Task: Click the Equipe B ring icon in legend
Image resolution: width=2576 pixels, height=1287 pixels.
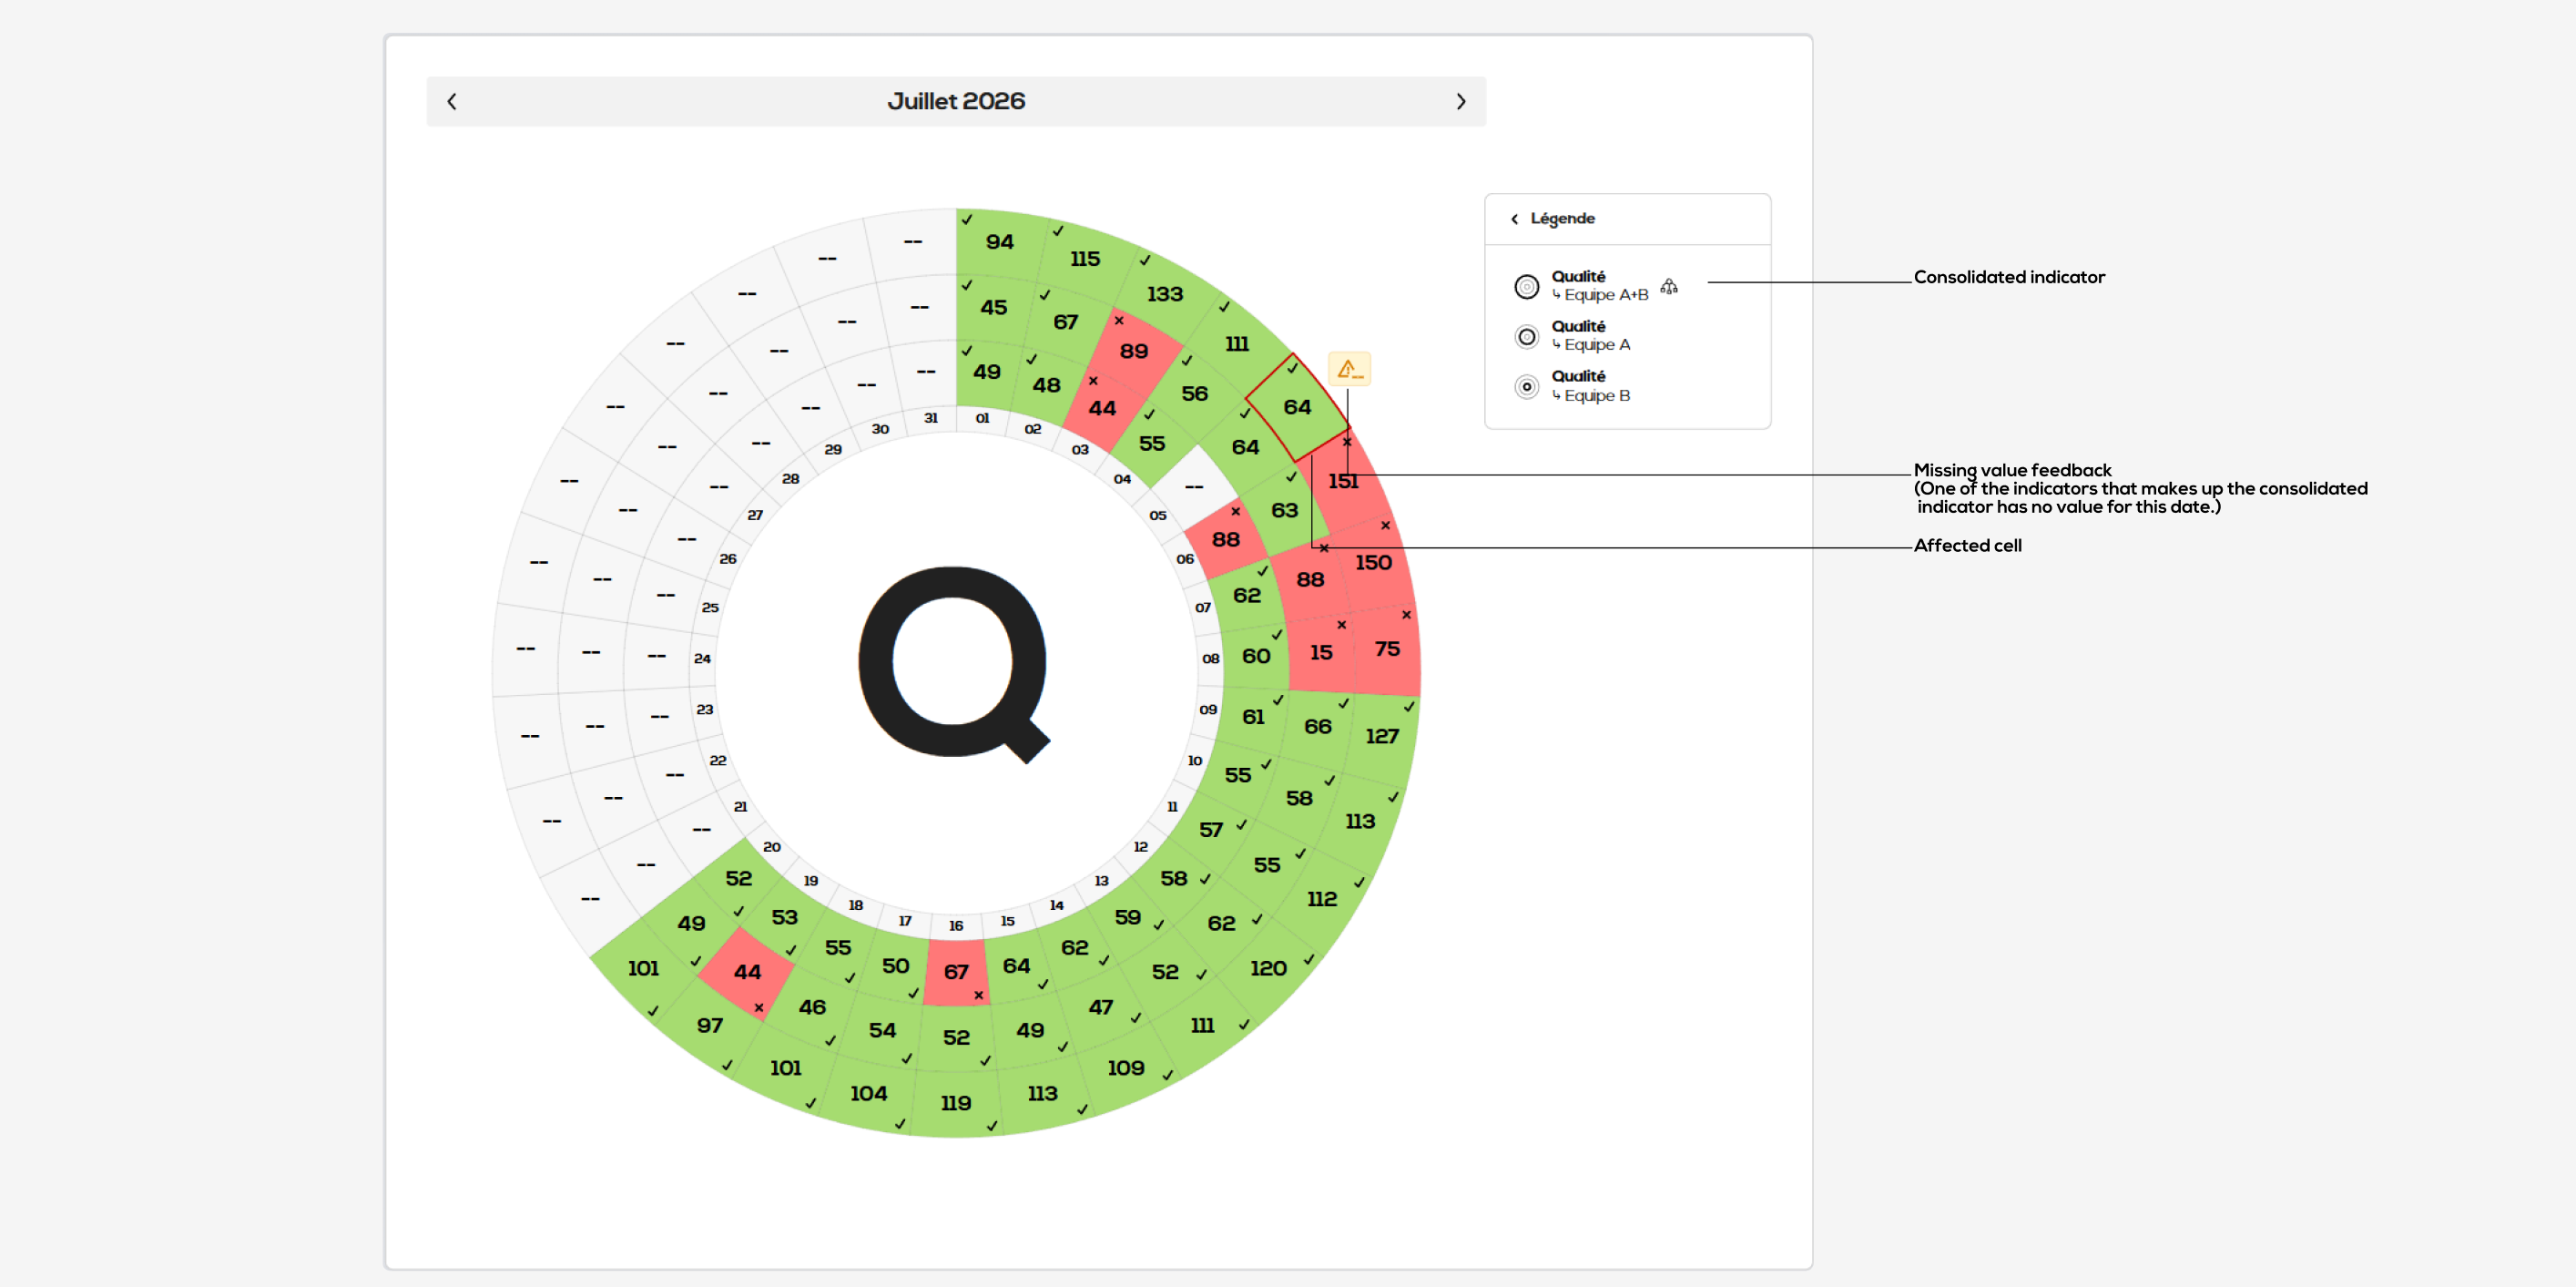Action: pos(1526,387)
